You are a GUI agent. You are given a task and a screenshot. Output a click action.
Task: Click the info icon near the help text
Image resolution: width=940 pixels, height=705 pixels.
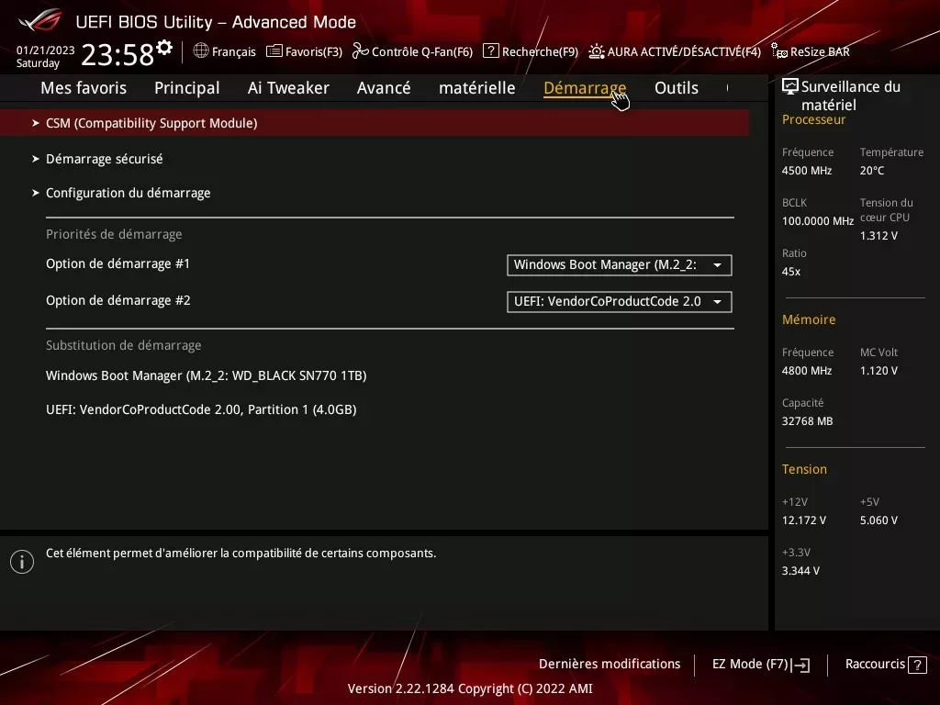tap(22, 561)
